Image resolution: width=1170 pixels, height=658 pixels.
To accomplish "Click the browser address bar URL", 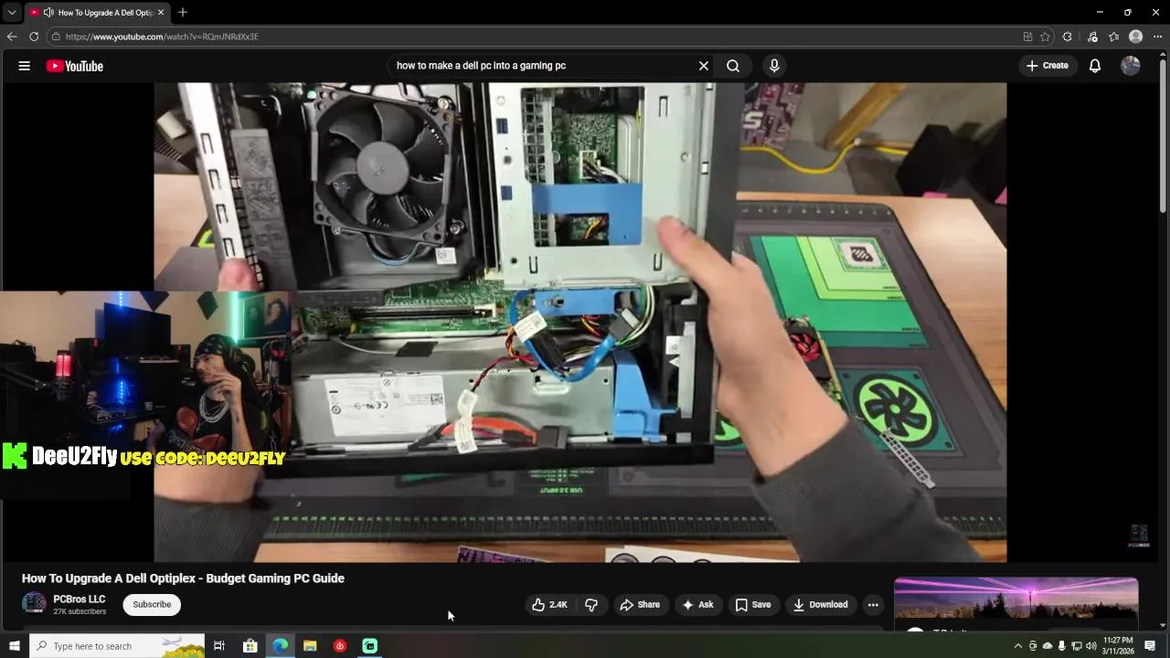I will tap(162, 37).
